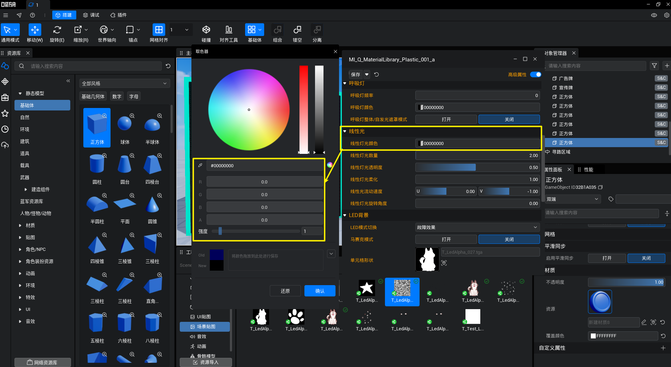The height and width of the screenshot is (367, 671).
Task: Click the 镂空 hollow-out tool icon
Action: (297, 30)
